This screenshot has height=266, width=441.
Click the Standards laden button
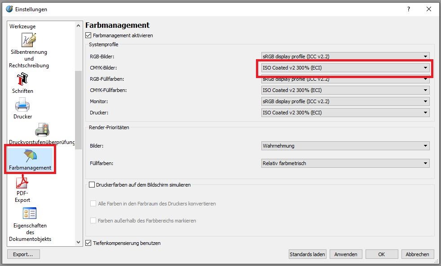pyautogui.click(x=307, y=254)
